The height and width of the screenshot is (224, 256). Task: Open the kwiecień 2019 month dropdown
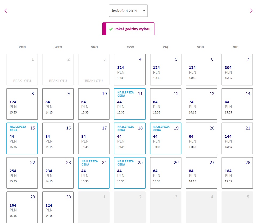(x=128, y=11)
